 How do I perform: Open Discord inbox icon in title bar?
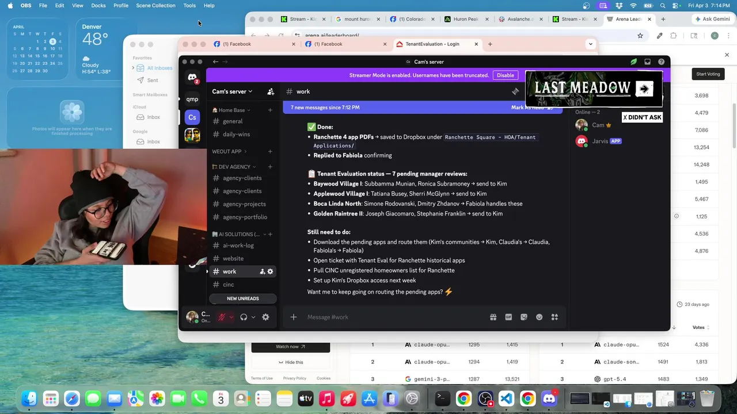pyautogui.click(x=647, y=62)
